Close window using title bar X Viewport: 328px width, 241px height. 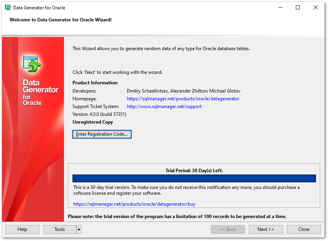316,7
